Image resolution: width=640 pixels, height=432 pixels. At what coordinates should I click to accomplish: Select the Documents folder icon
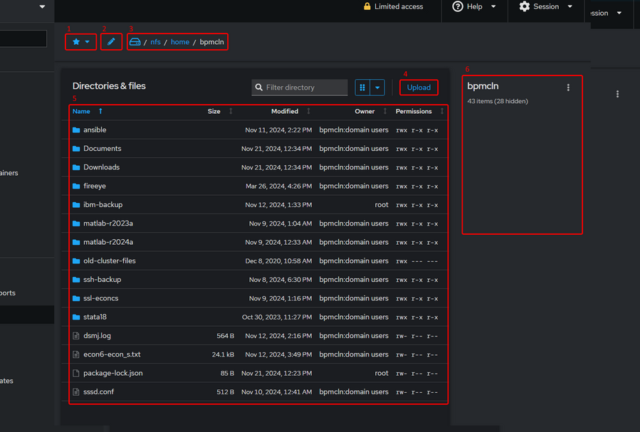tap(76, 149)
